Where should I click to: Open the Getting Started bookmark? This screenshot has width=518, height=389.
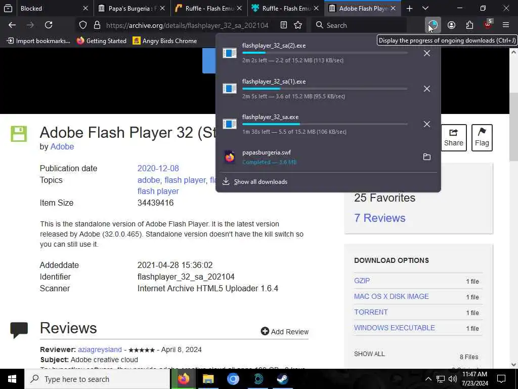coord(101,41)
